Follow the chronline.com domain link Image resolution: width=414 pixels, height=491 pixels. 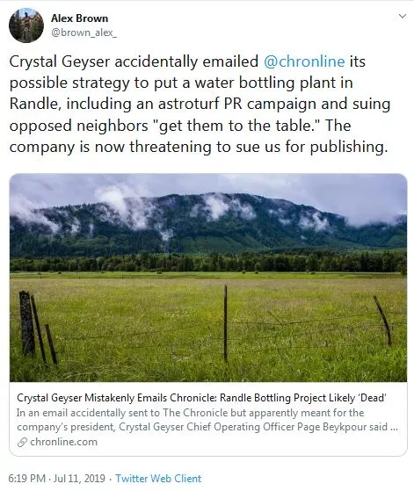coord(63,442)
